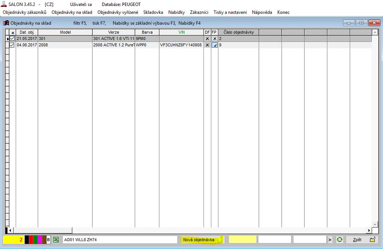Screen dimensions: 383x249
Task: Click the VIN cell VF3CUHNZ6FY140908
Action: 181,45
